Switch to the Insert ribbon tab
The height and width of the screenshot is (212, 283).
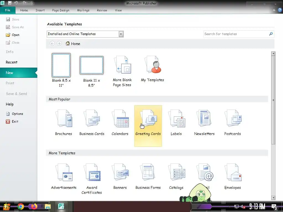tap(40, 10)
